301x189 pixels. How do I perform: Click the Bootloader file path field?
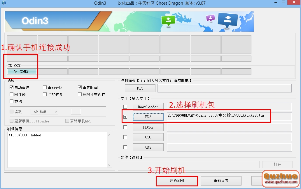229,107
